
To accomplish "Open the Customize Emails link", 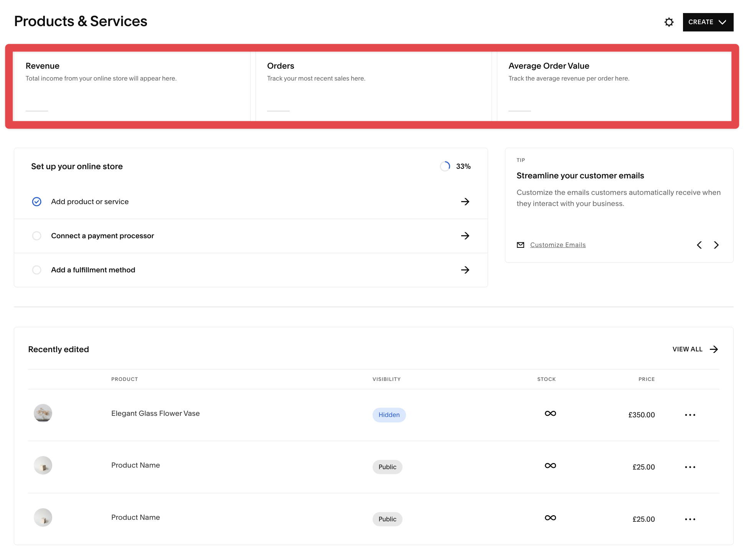I will tap(557, 245).
